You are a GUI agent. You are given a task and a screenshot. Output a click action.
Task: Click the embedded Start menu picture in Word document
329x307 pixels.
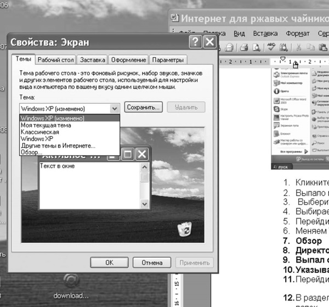tap(300, 119)
